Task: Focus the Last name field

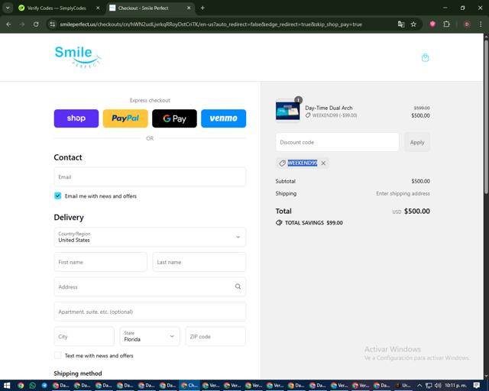Action: coord(199,262)
